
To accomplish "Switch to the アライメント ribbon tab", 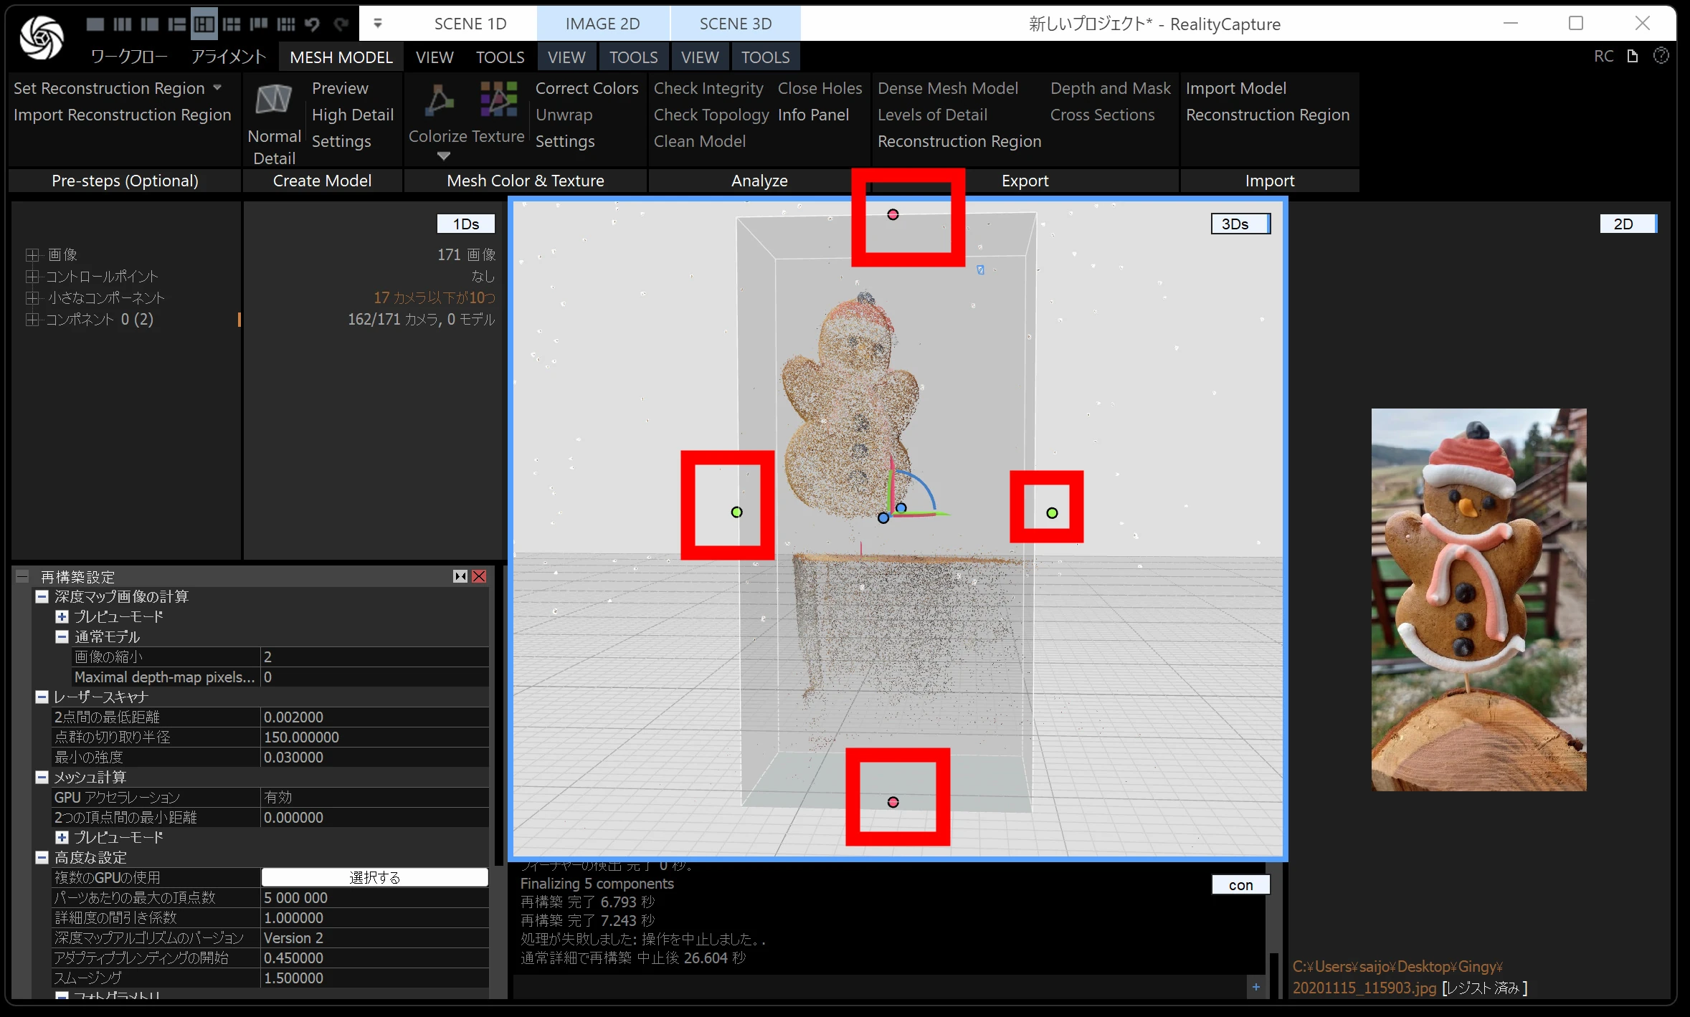I will [228, 57].
